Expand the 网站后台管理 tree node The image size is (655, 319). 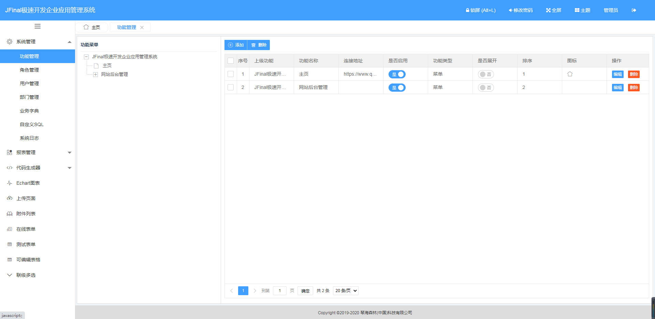click(96, 75)
